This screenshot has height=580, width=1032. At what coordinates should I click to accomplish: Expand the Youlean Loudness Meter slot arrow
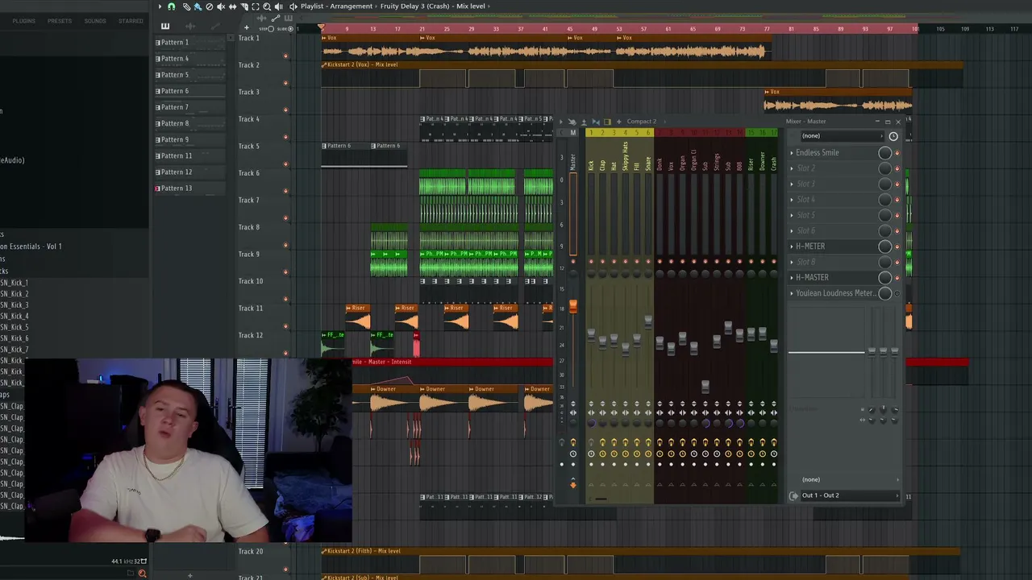[792, 293]
